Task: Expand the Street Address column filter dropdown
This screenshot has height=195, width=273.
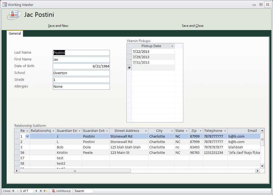Action: click(146, 131)
